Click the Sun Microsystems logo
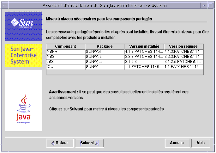216x153 pixels. pos(24,26)
